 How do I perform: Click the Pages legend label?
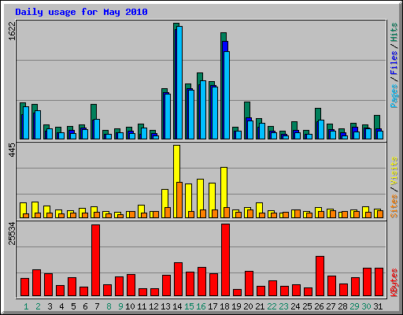[394, 96]
